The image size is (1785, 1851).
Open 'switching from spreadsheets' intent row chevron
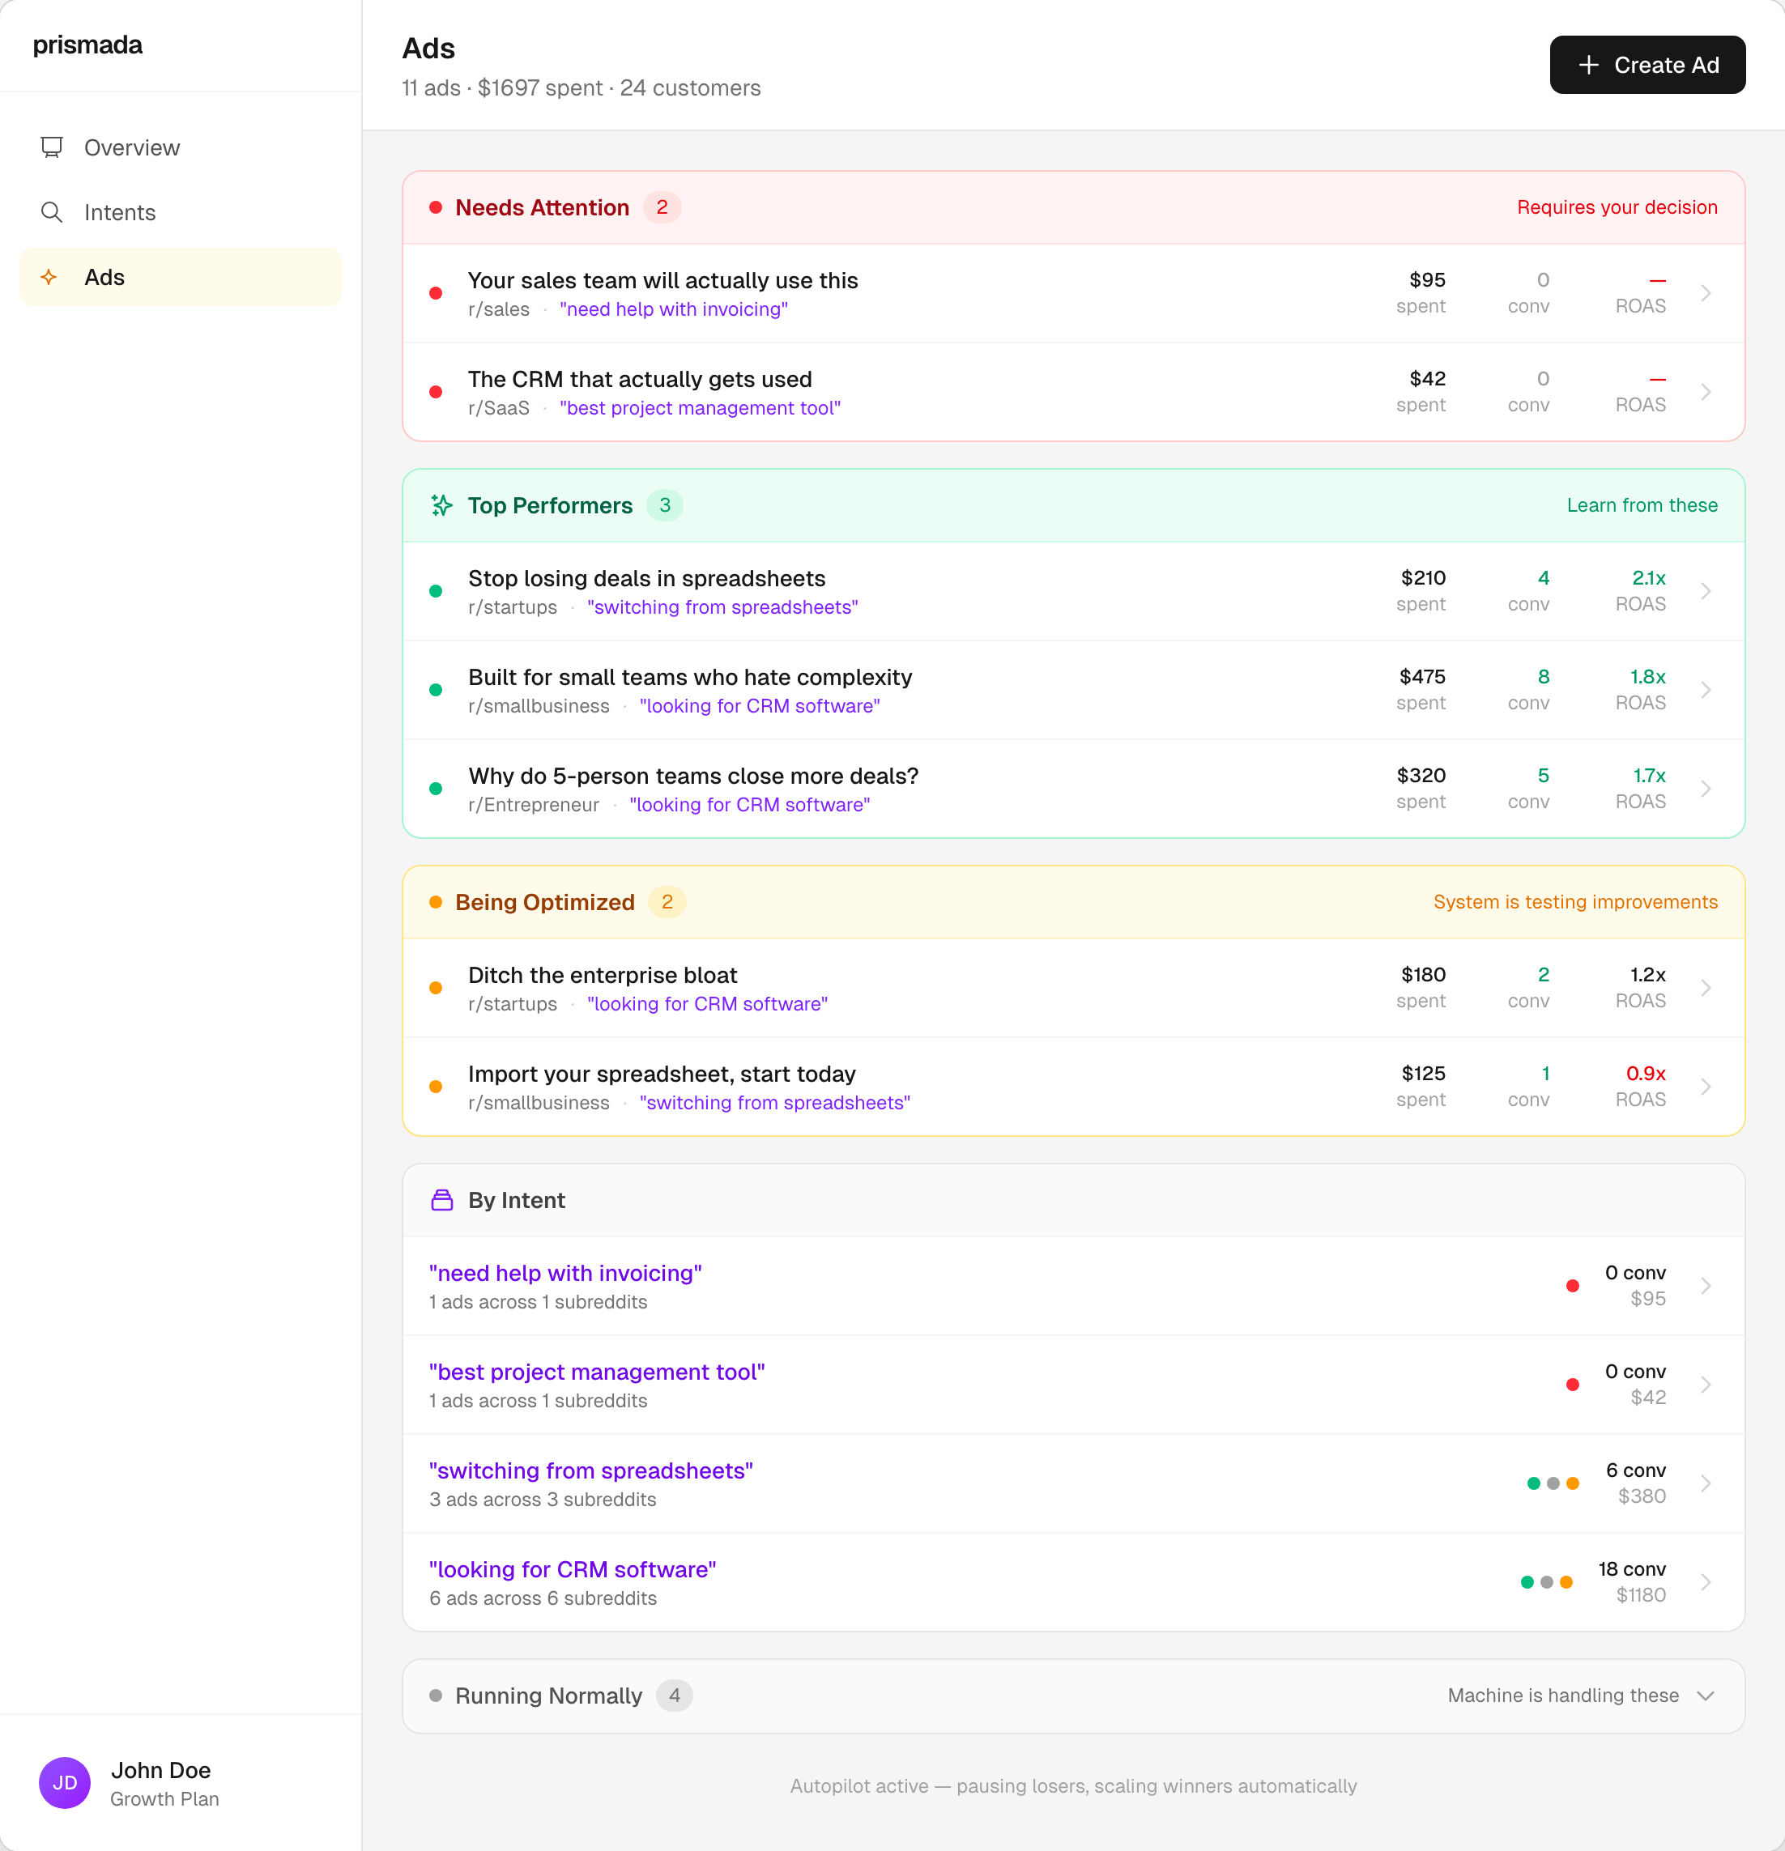point(1705,1483)
